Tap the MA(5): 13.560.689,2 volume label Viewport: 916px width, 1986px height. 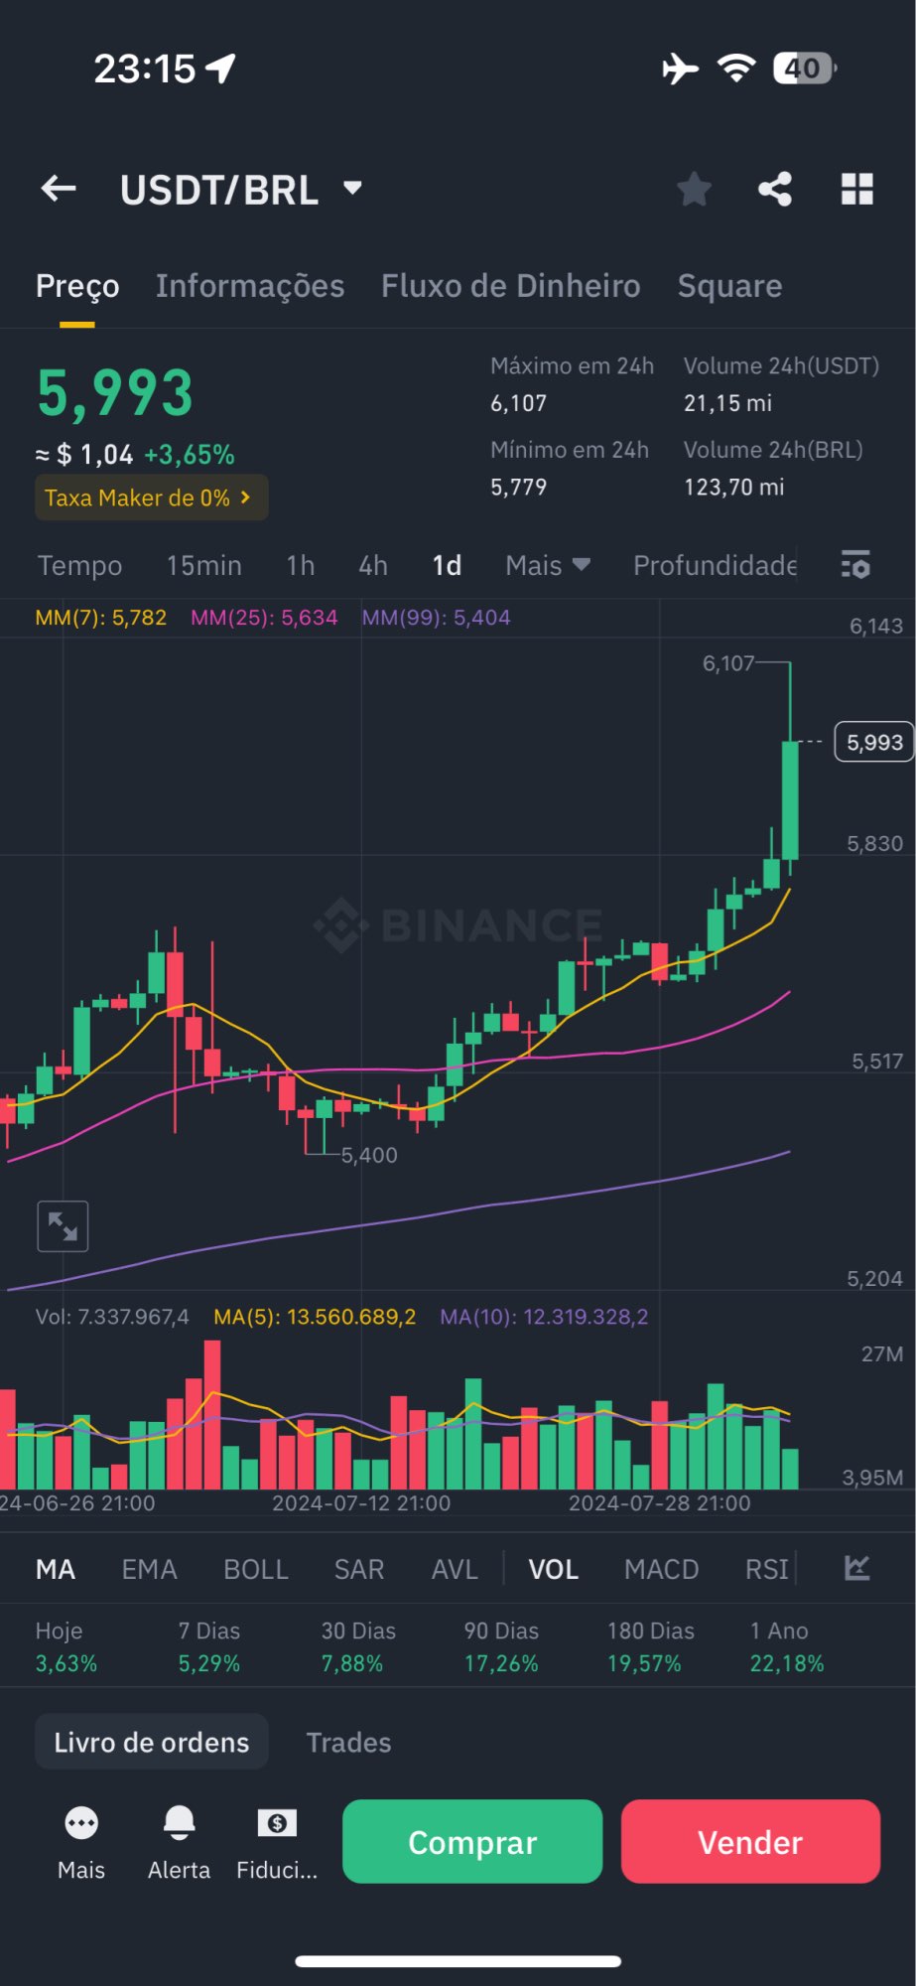click(315, 1317)
